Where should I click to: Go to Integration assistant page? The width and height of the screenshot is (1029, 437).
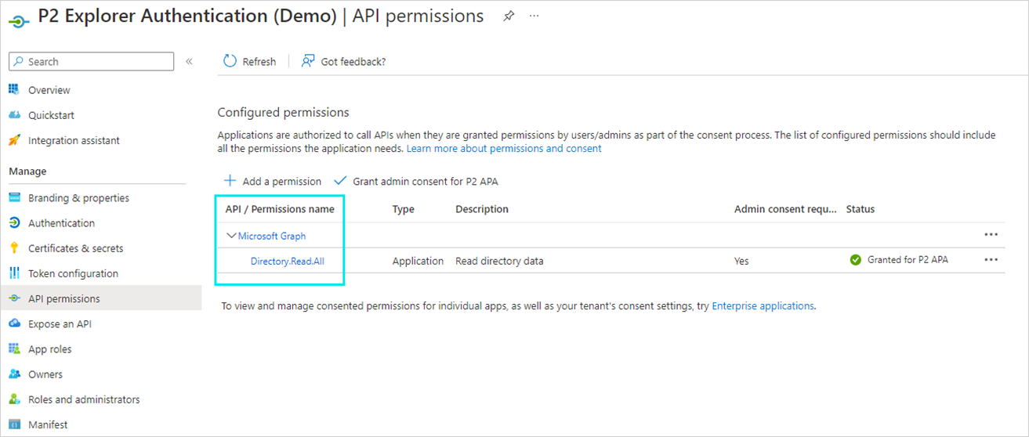pos(74,141)
